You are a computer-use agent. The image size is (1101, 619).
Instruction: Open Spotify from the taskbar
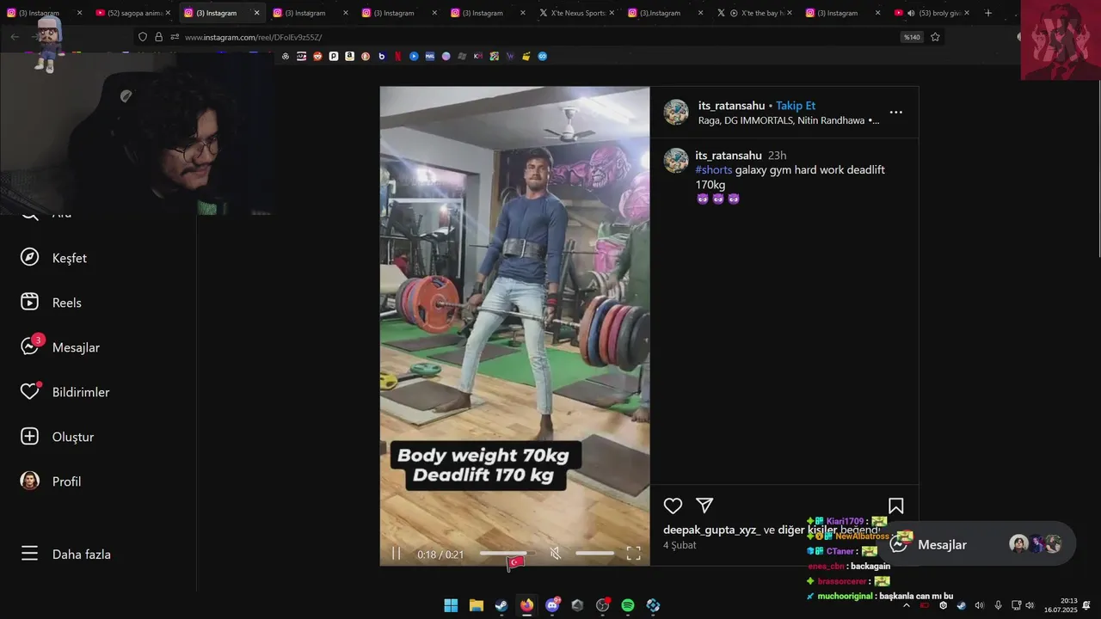[628, 605]
